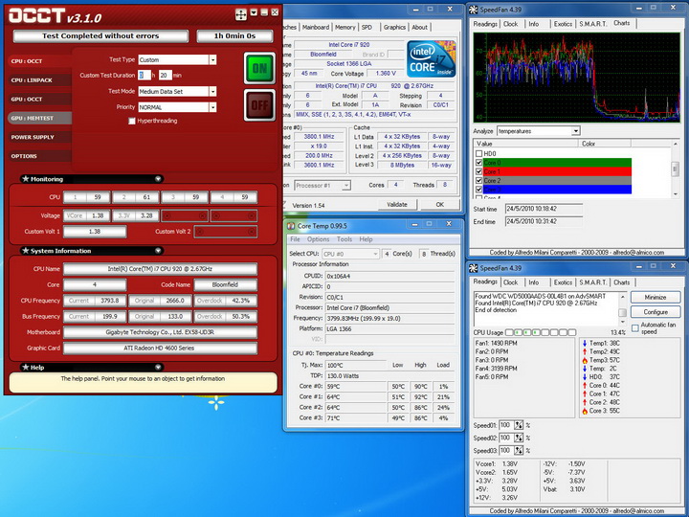Toggle the Automatic fan speed checkbox
The image size is (689, 517).
point(636,328)
